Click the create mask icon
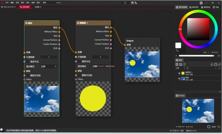222x134 pixels. [216, 64]
